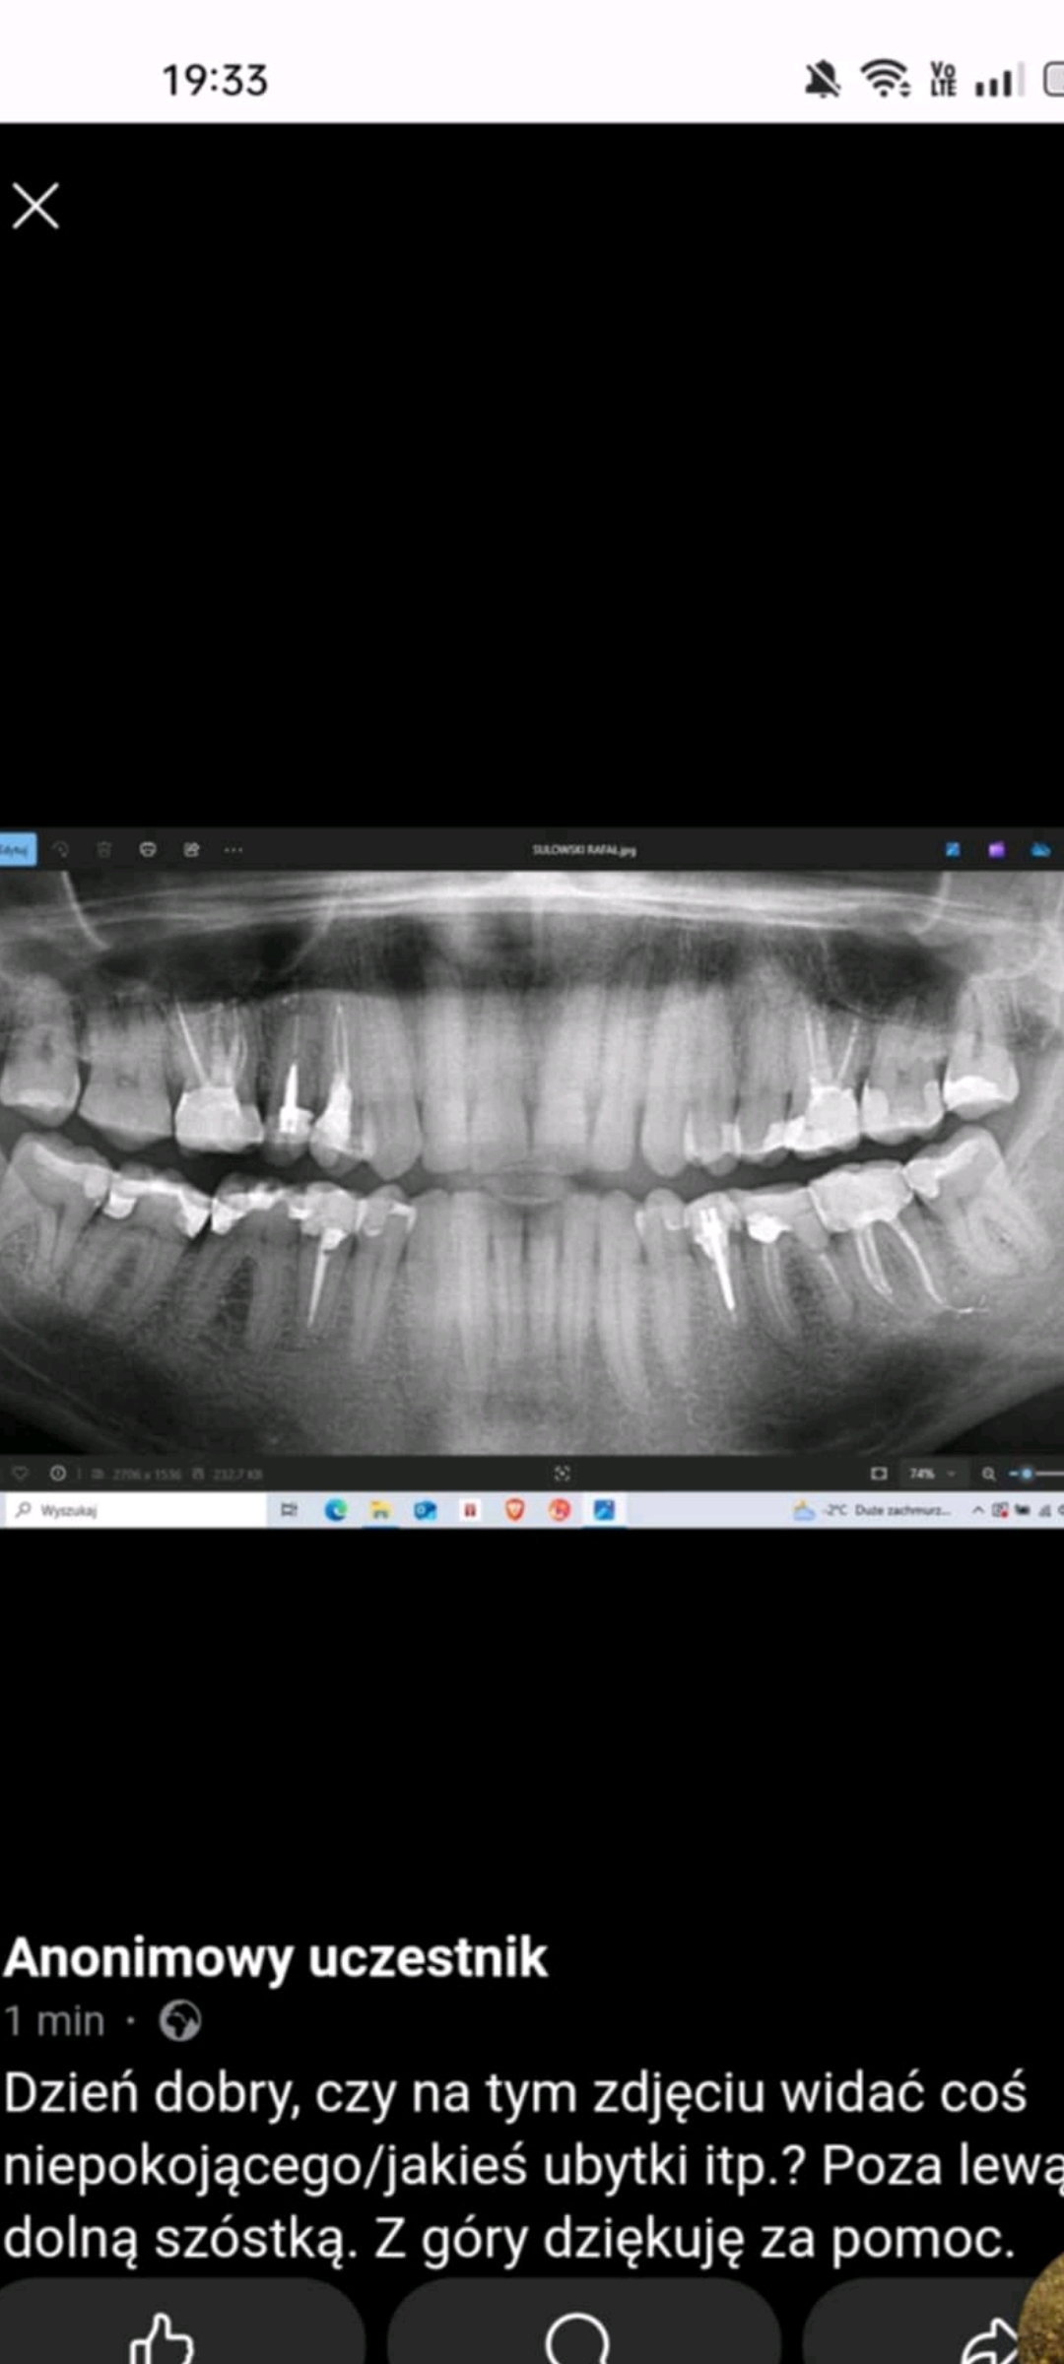This screenshot has width=1064, height=2364.
Task: Open the Anonimowy uczestnik profile name
Action: (x=276, y=1956)
